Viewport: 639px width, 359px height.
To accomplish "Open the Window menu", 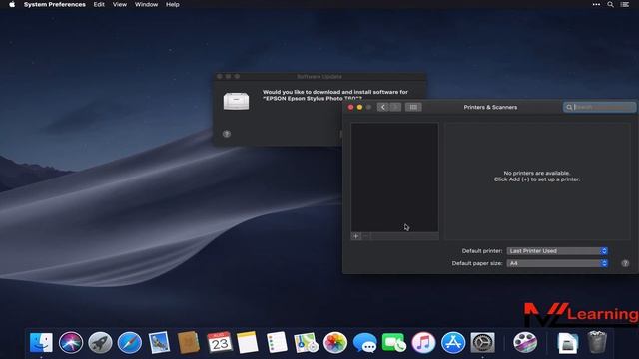I will 146,4.
